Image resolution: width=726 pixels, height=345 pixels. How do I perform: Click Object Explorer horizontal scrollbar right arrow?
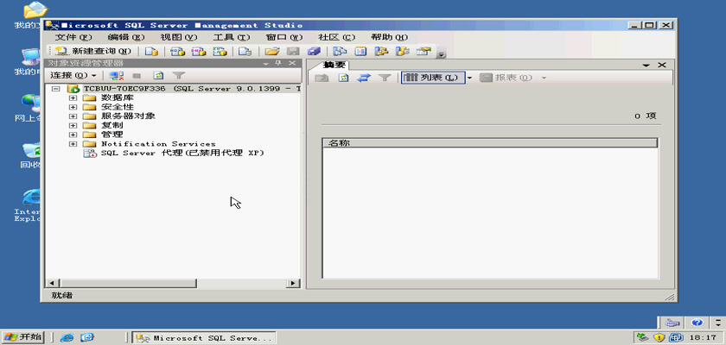[293, 283]
